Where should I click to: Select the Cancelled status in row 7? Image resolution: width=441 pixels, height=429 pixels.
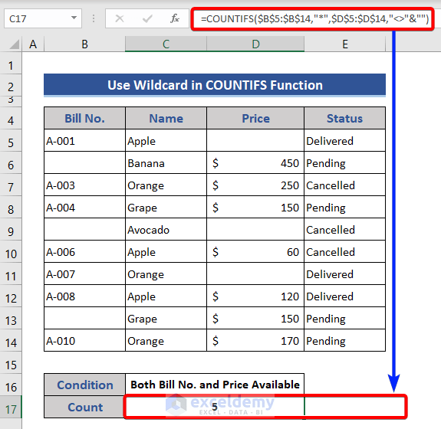[345, 185]
